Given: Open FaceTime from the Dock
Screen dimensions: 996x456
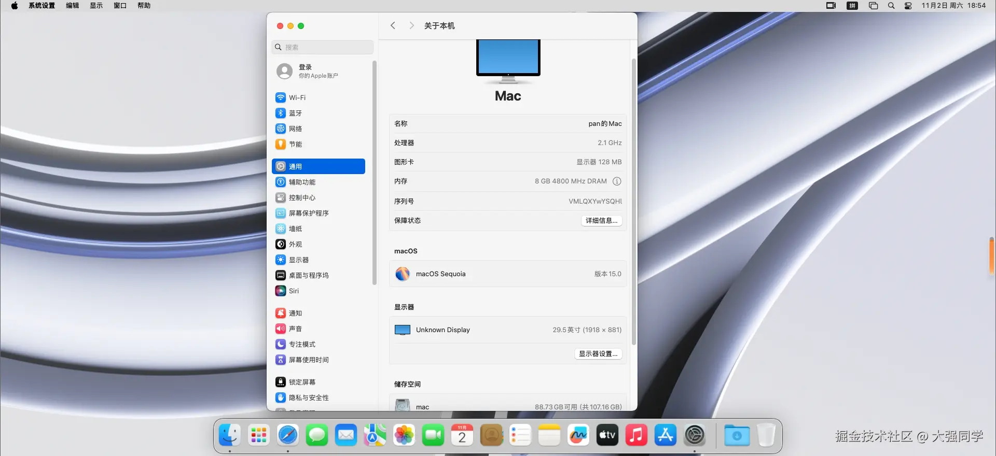Looking at the screenshot, I should [433, 435].
